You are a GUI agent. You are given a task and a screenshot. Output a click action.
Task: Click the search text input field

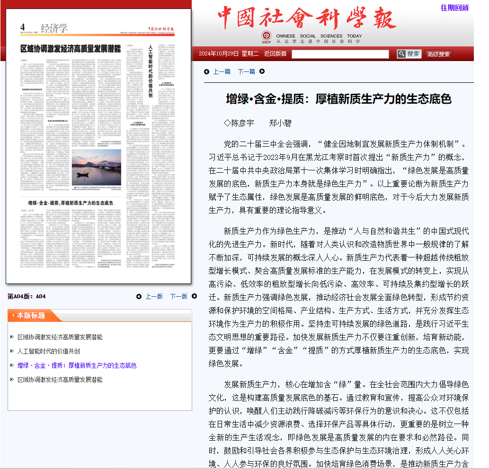pos(340,54)
